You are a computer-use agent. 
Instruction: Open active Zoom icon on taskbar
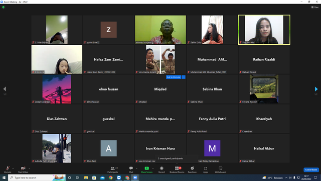click(135, 177)
